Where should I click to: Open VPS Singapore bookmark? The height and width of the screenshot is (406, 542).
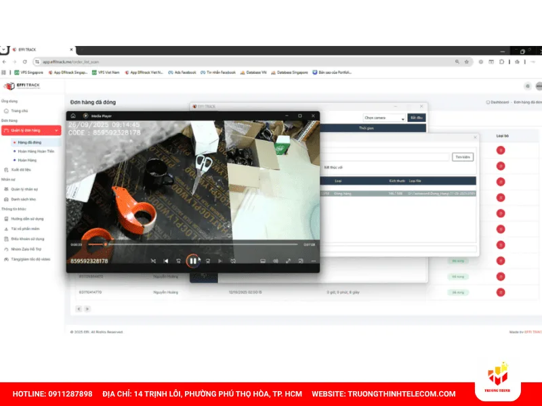(x=28, y=72)
